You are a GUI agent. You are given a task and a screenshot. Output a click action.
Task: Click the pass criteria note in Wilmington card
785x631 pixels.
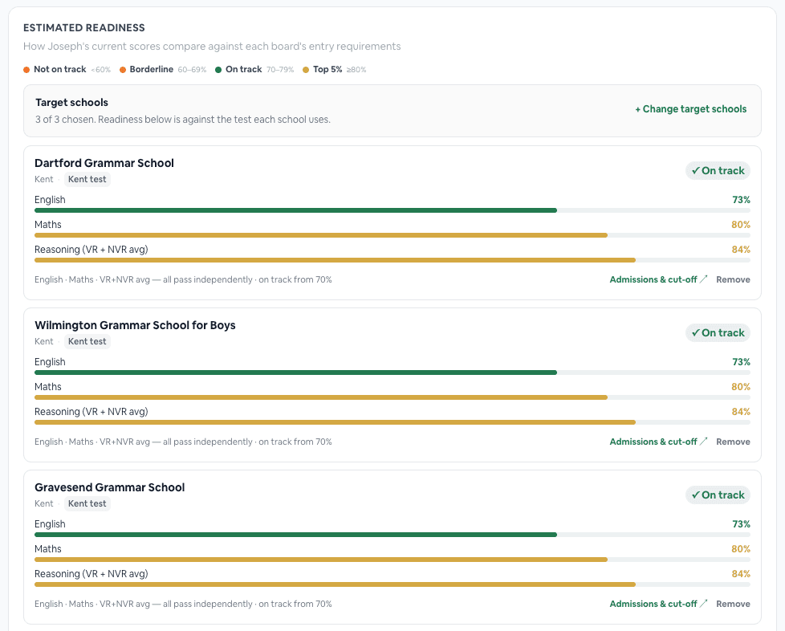(183, 442)
